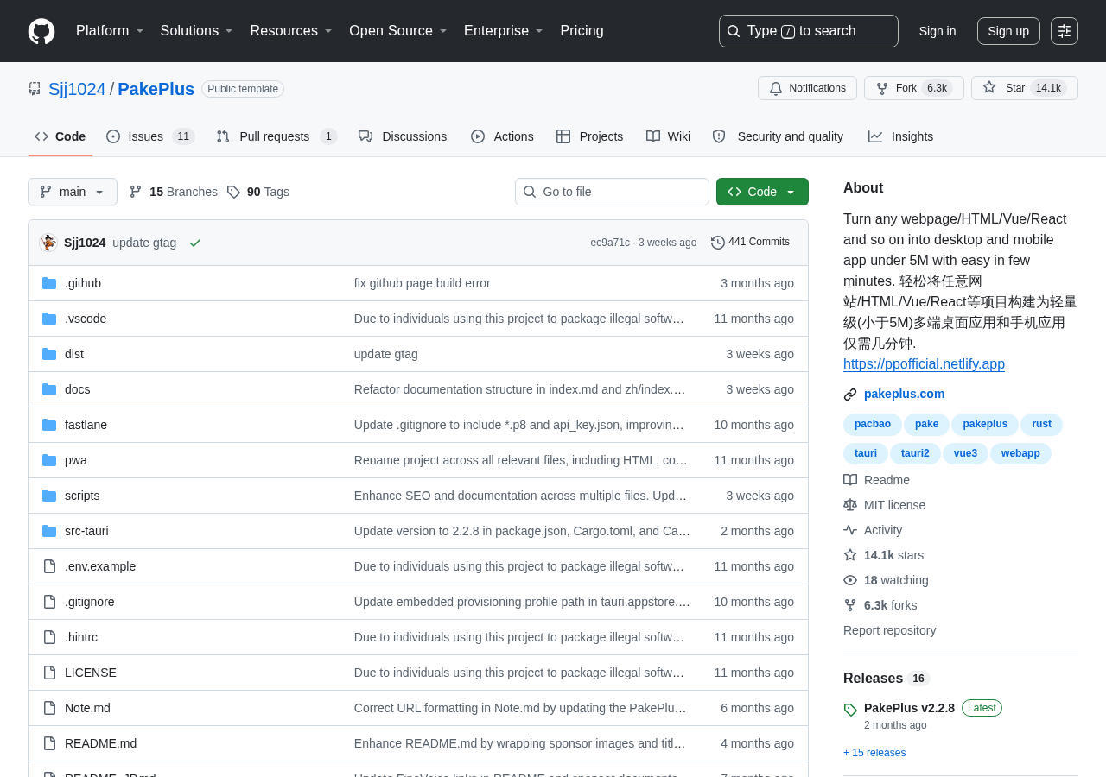
Task: Click the Readme book icon
Action: [850, 480]
